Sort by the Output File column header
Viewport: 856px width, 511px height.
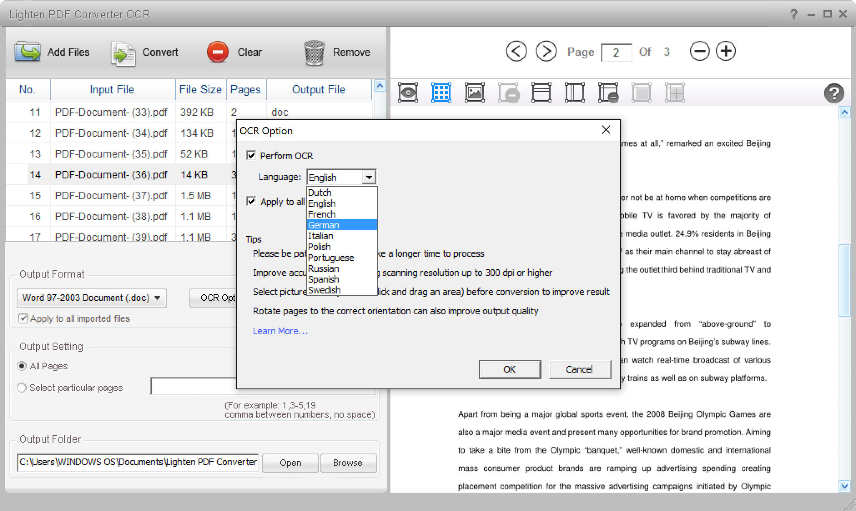(319, 90)
